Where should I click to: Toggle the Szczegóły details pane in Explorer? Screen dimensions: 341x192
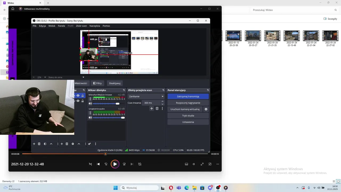(x=330, y=19)
